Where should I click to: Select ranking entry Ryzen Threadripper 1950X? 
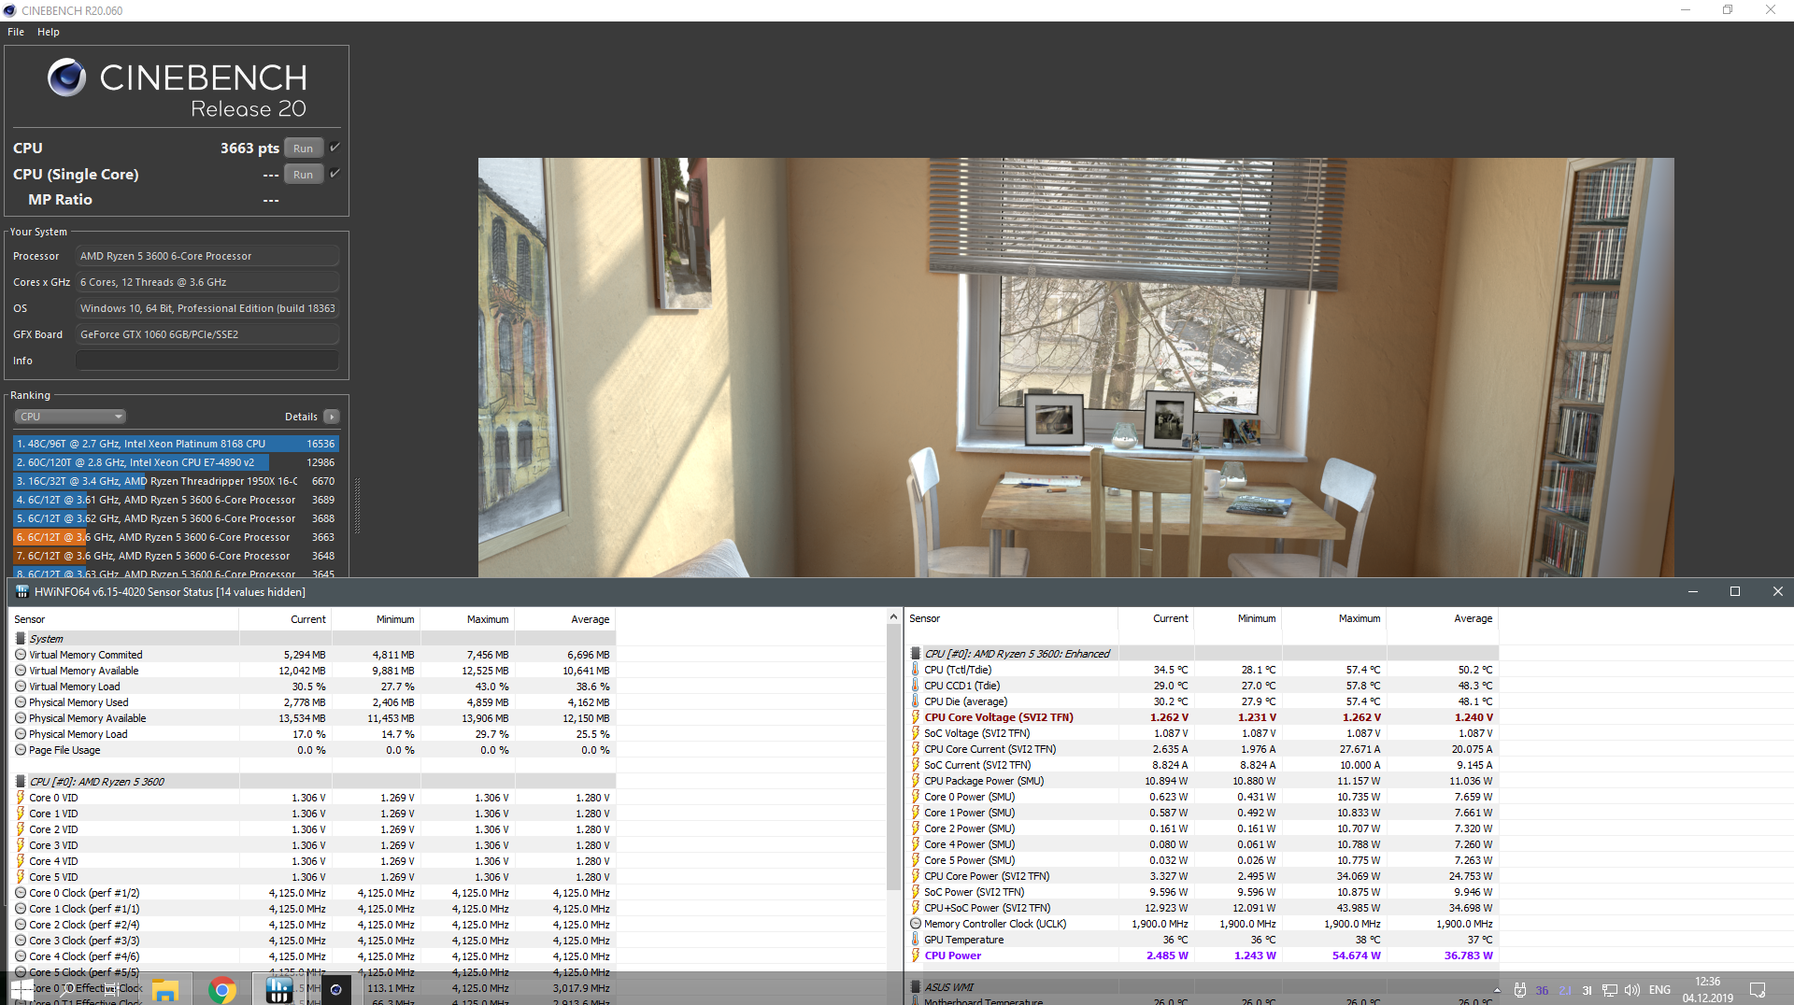[176, 481]
